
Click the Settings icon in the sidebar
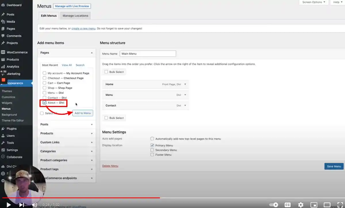click(x=3, y=150)
